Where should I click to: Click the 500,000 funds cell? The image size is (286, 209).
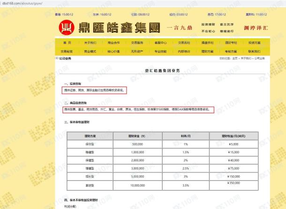[137, 144]
